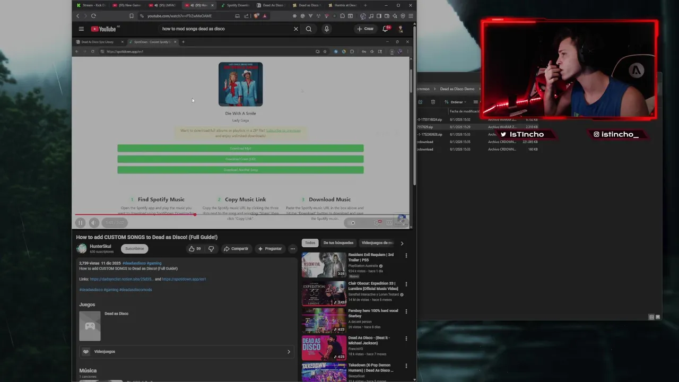Open options for Resident Evil Requiem video

406,255
